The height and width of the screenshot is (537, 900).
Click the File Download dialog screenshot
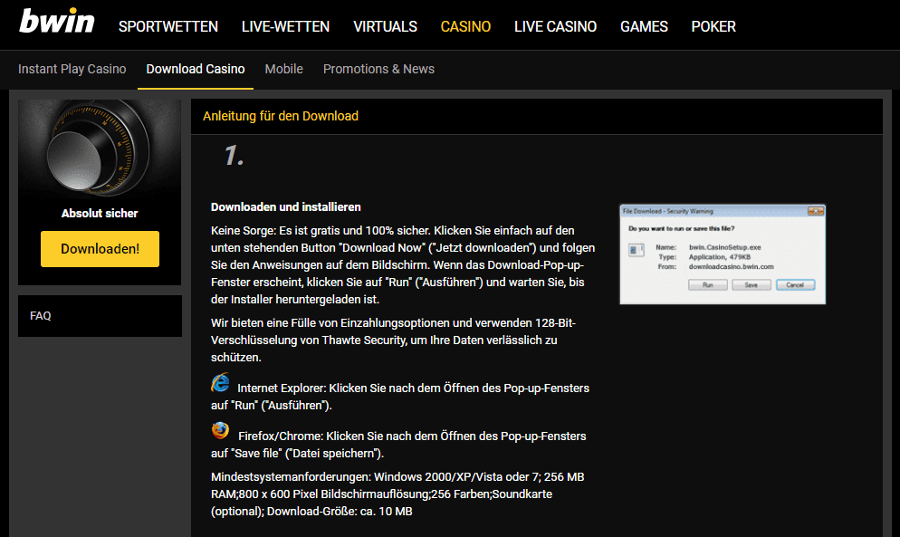coord(723,254)
